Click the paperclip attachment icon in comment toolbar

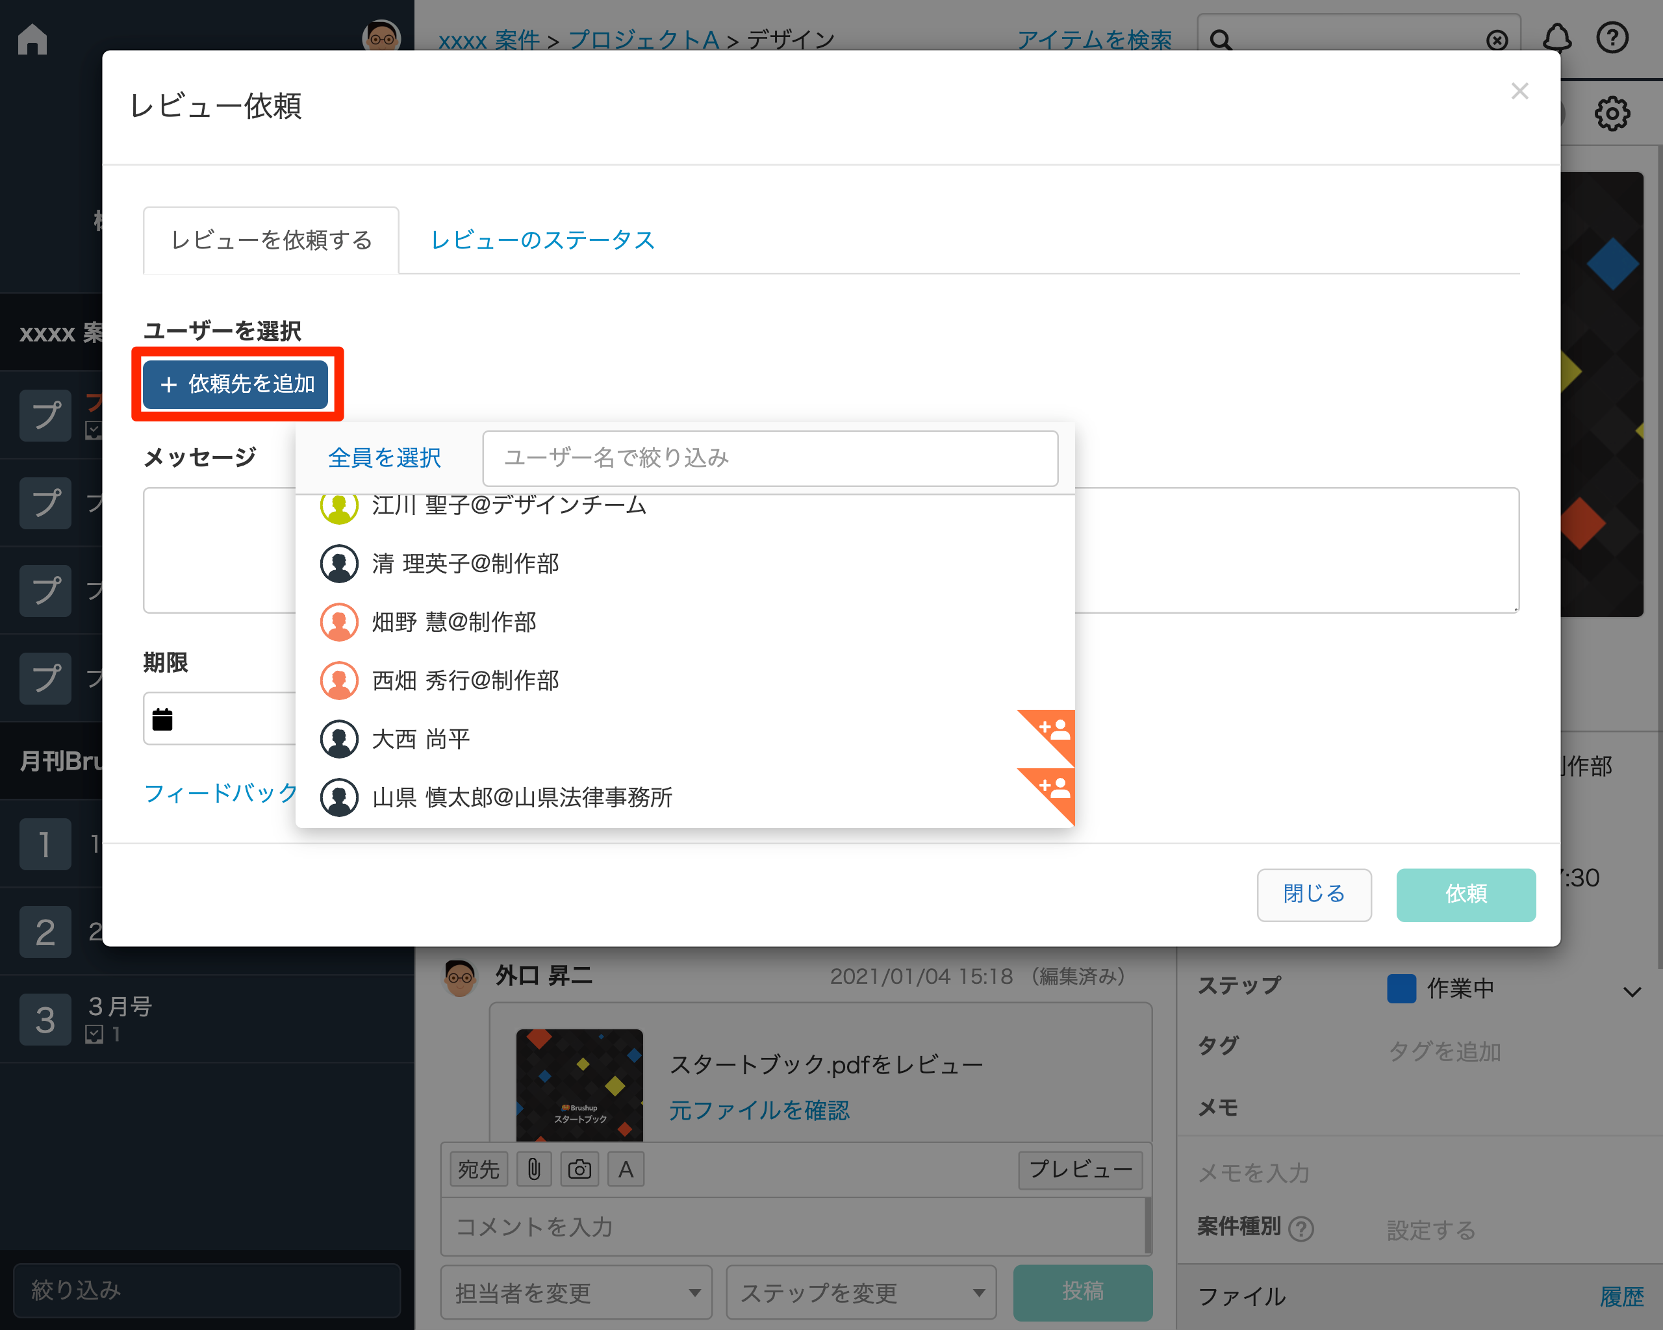(x=534, y=1168)
